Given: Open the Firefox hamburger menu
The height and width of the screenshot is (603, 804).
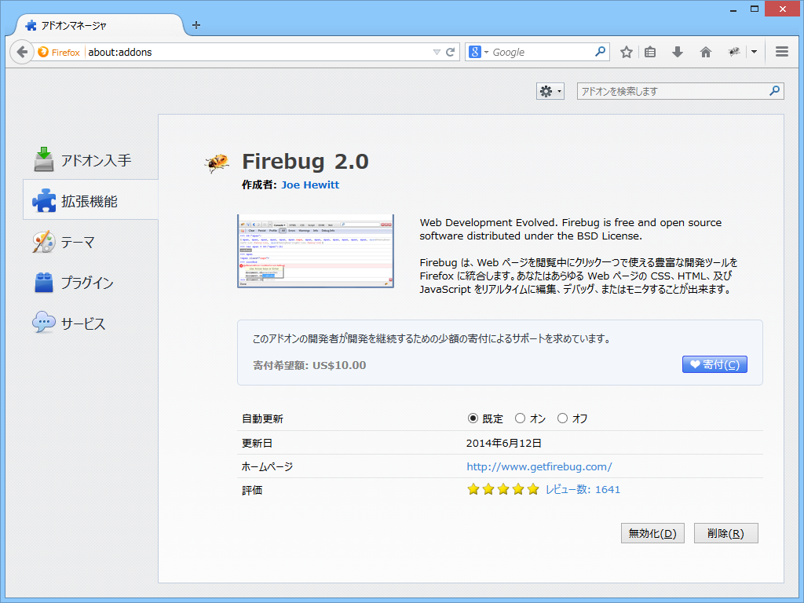Looking at the screenshot, I should (781, 51).
